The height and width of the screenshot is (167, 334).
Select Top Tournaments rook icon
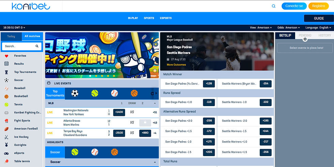pyautogui.click(x=6, y=72)
